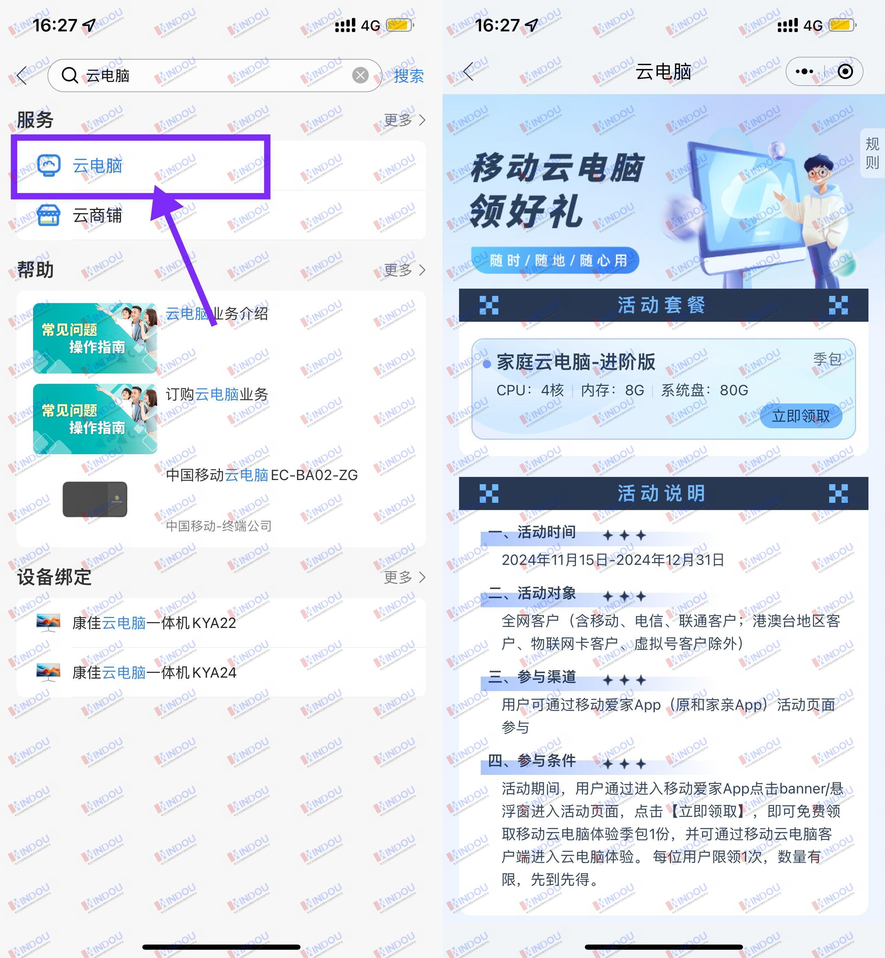This screenshot has height=958, width=885.
Task: Tap thumbnail beside 订购云电脑业务
Action: [95, 419]
